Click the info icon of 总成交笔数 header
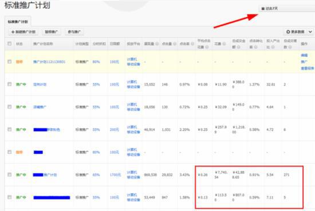The height and width of the screenshot is (211, 315). pyautogui.click(x=290, y=47)
